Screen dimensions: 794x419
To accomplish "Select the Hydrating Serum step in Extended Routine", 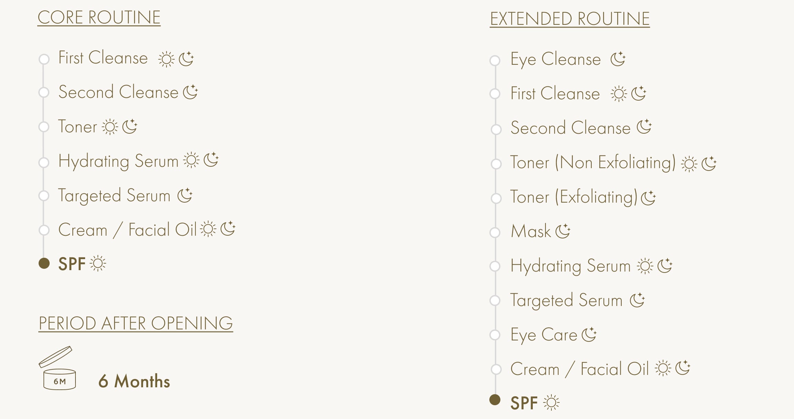I will 570,266.
